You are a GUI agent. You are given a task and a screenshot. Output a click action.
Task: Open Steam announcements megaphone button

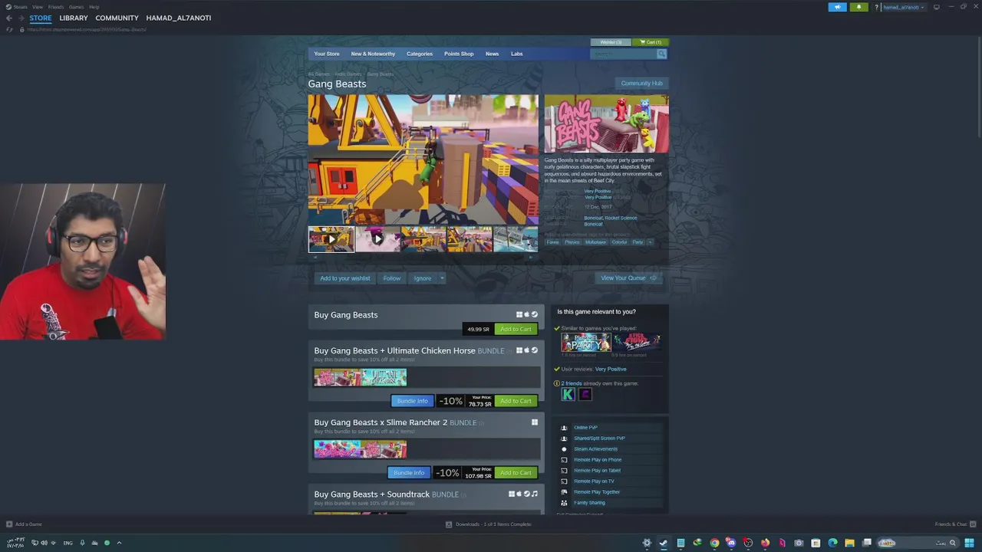tap(837, 7)
